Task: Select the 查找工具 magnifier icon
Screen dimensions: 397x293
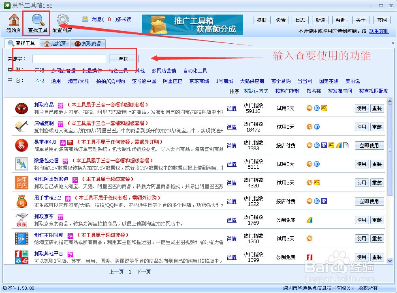Action: pos(38,20)
